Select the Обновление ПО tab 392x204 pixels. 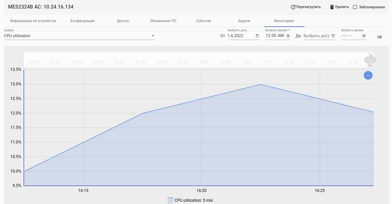(163, 21)
